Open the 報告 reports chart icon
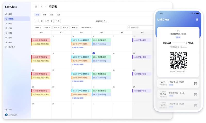This screenshot has width=206, height=123. pyautogui.click(x=6, y=42)
